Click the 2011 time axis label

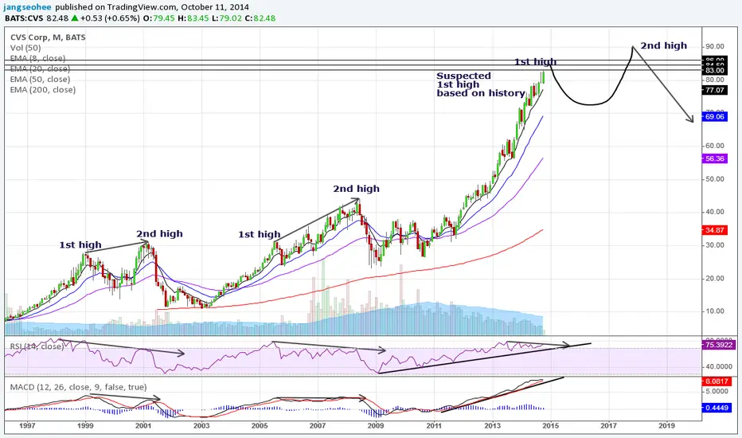[x=434, y=426]
